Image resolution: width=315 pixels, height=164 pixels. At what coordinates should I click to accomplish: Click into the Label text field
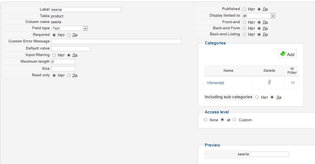(86, 10)
